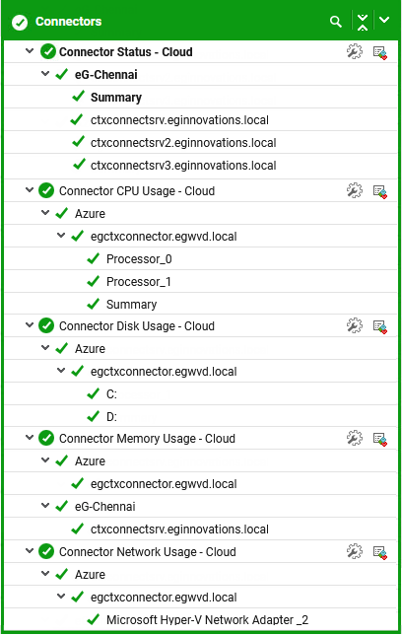Collapse the Connector Status - Cloud test

click(30, 51)
